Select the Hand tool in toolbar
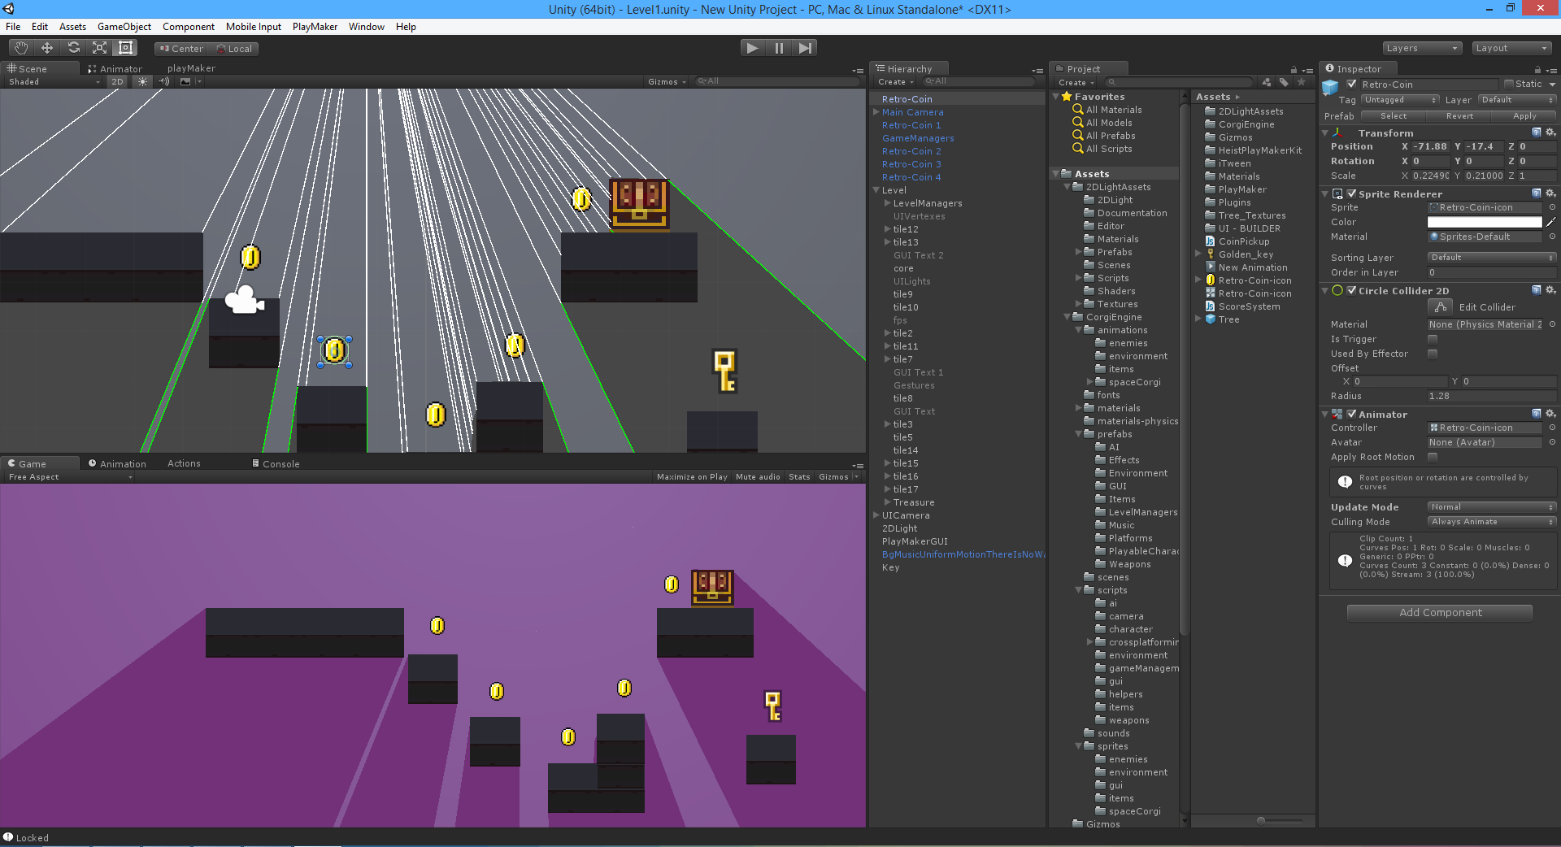The width and height of the screenshot is (1561, 847). 20,48
